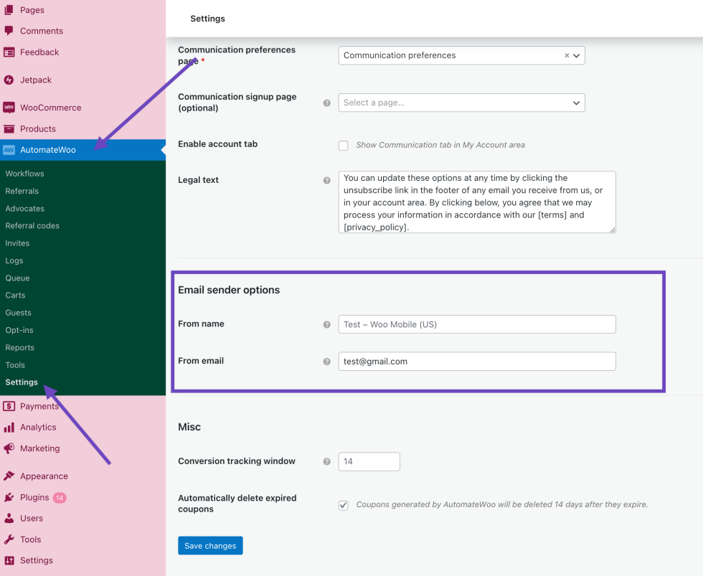Enable the Show Communication tab checkbox

(x=344, y=146)
